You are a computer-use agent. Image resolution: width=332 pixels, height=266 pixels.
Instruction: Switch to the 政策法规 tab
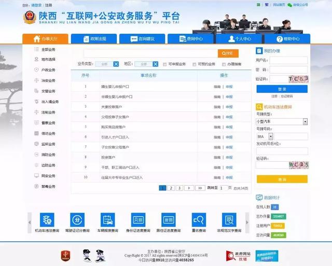94,39
